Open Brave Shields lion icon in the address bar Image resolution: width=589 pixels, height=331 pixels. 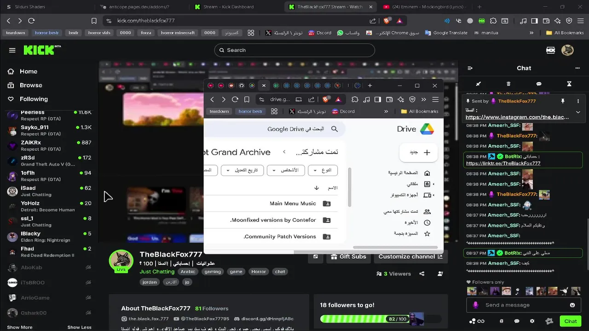coord(387,21)
